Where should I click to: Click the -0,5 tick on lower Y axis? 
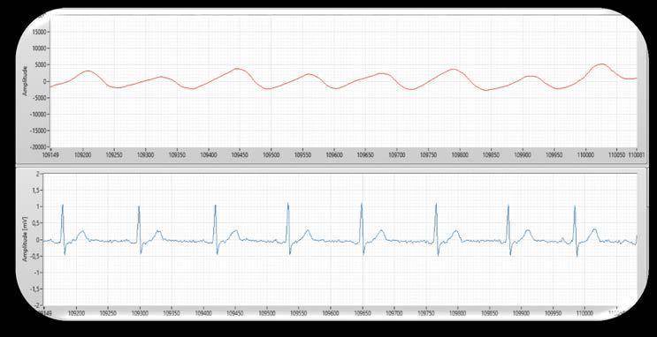[34, 257]
